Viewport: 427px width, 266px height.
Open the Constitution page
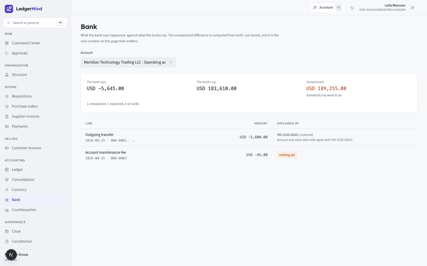[x=36, y=241]
